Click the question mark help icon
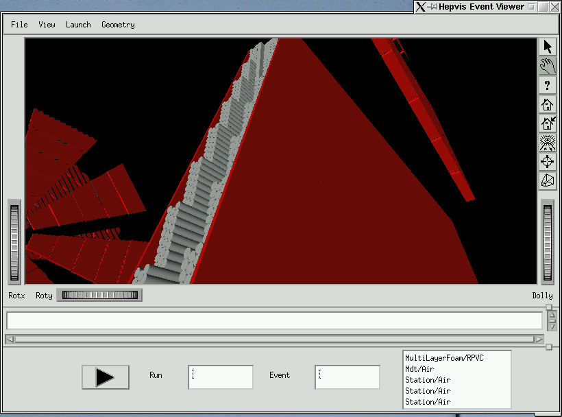The image size is (562, 417). [x=548, y=85]
